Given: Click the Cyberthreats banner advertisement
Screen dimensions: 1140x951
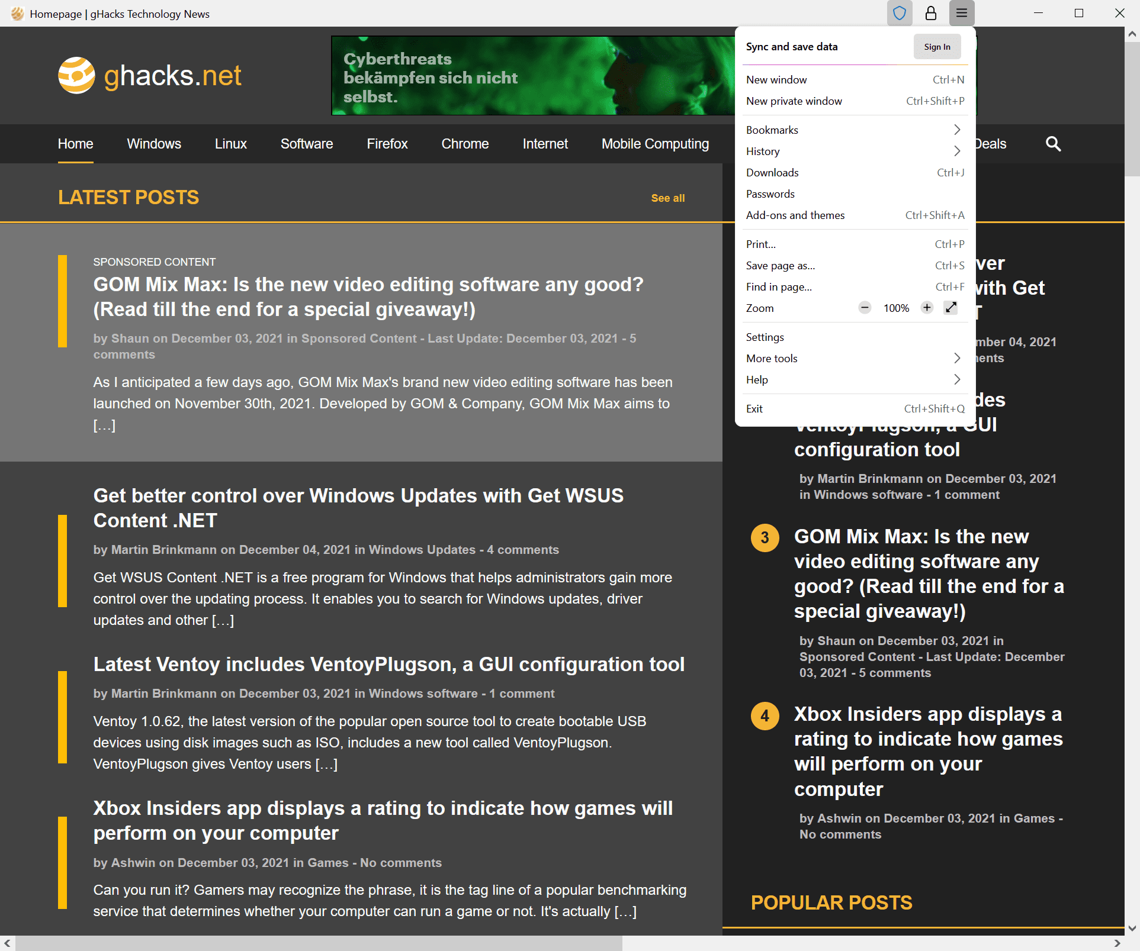Looking at the screenshot, I should [533, 76].
